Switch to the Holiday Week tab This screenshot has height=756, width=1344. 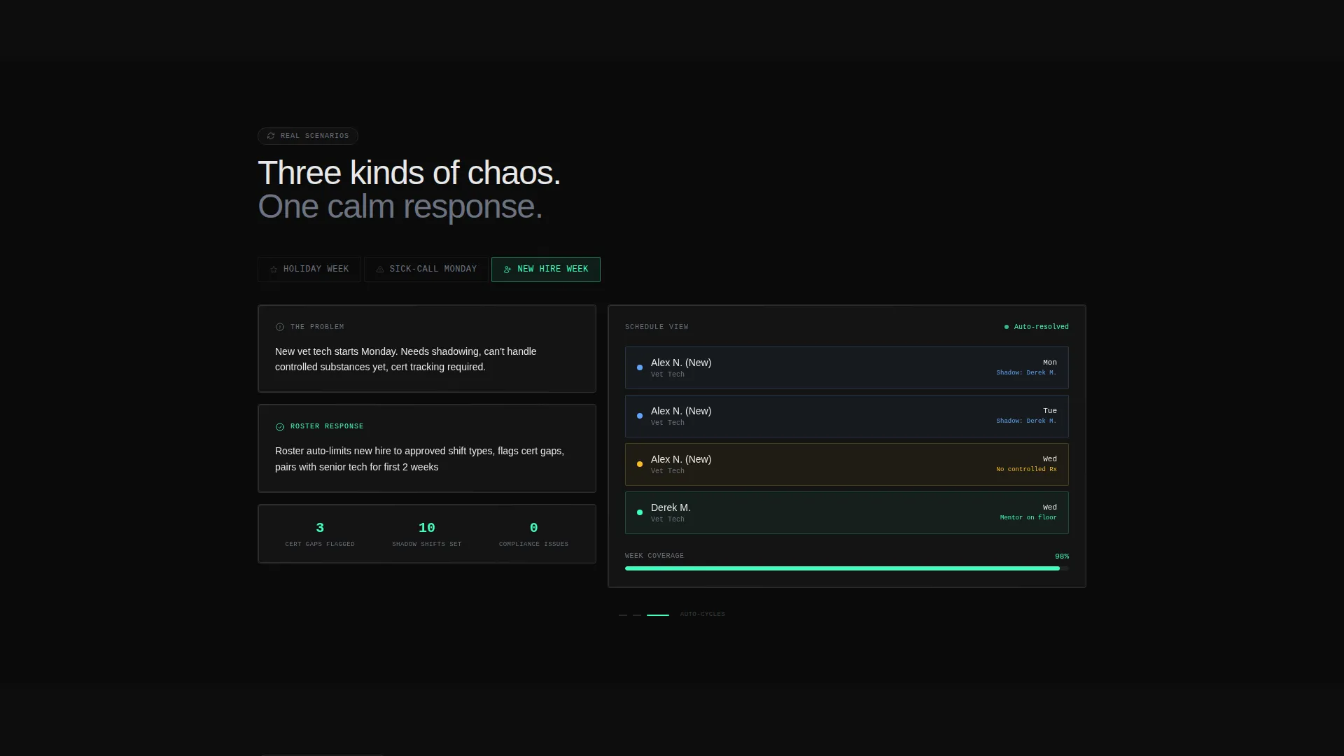[x=309, y=269]
